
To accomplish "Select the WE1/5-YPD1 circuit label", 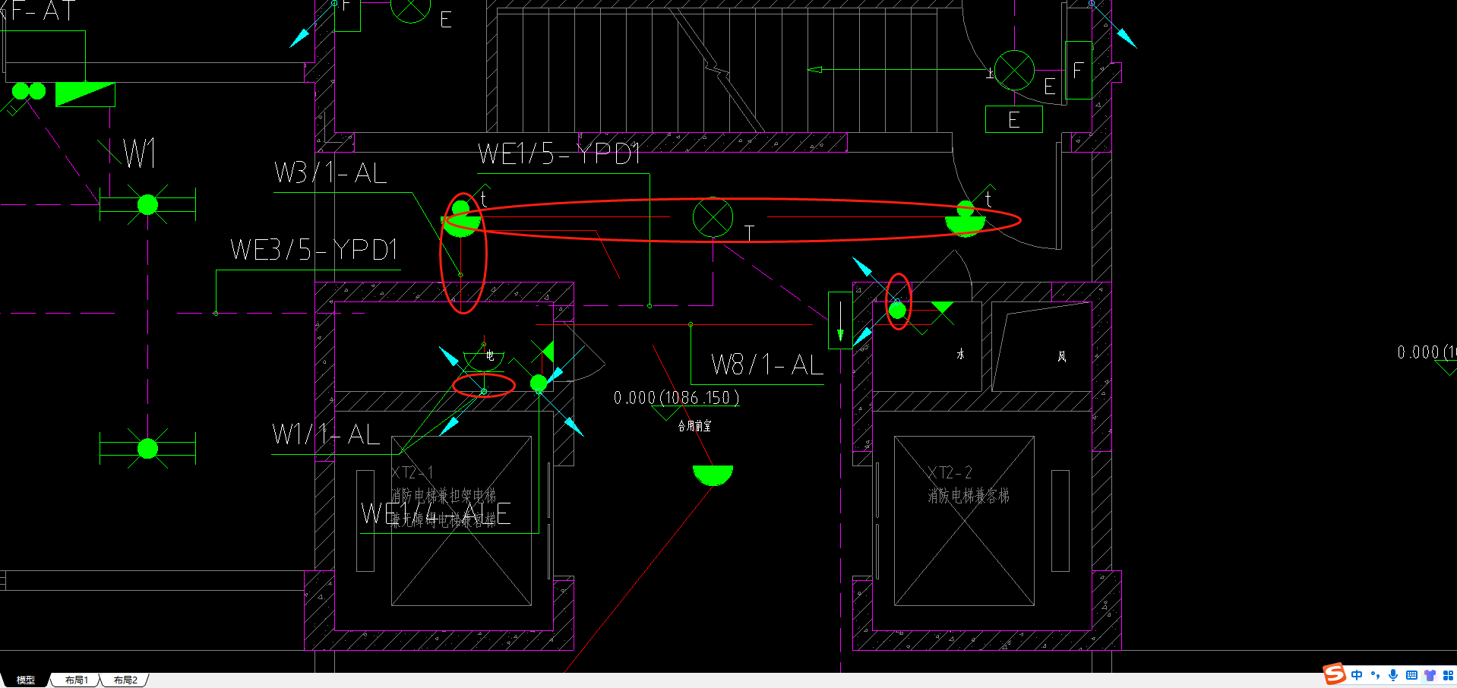I will 559,154.
